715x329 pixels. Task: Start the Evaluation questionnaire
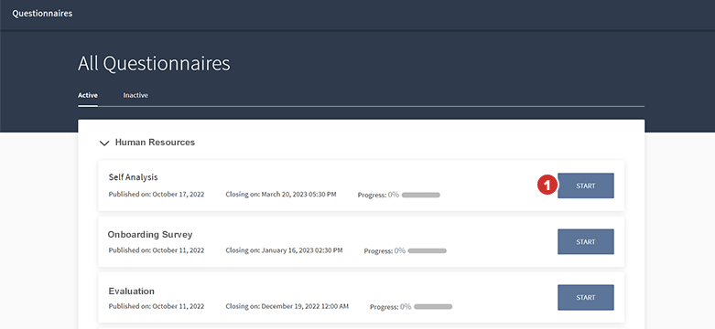[x=586, y=297]
